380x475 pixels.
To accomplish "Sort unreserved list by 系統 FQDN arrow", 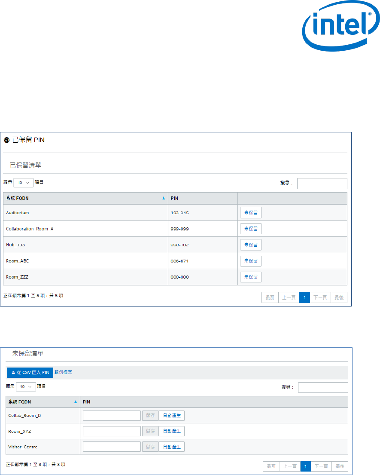I will [x=76, y=402].
